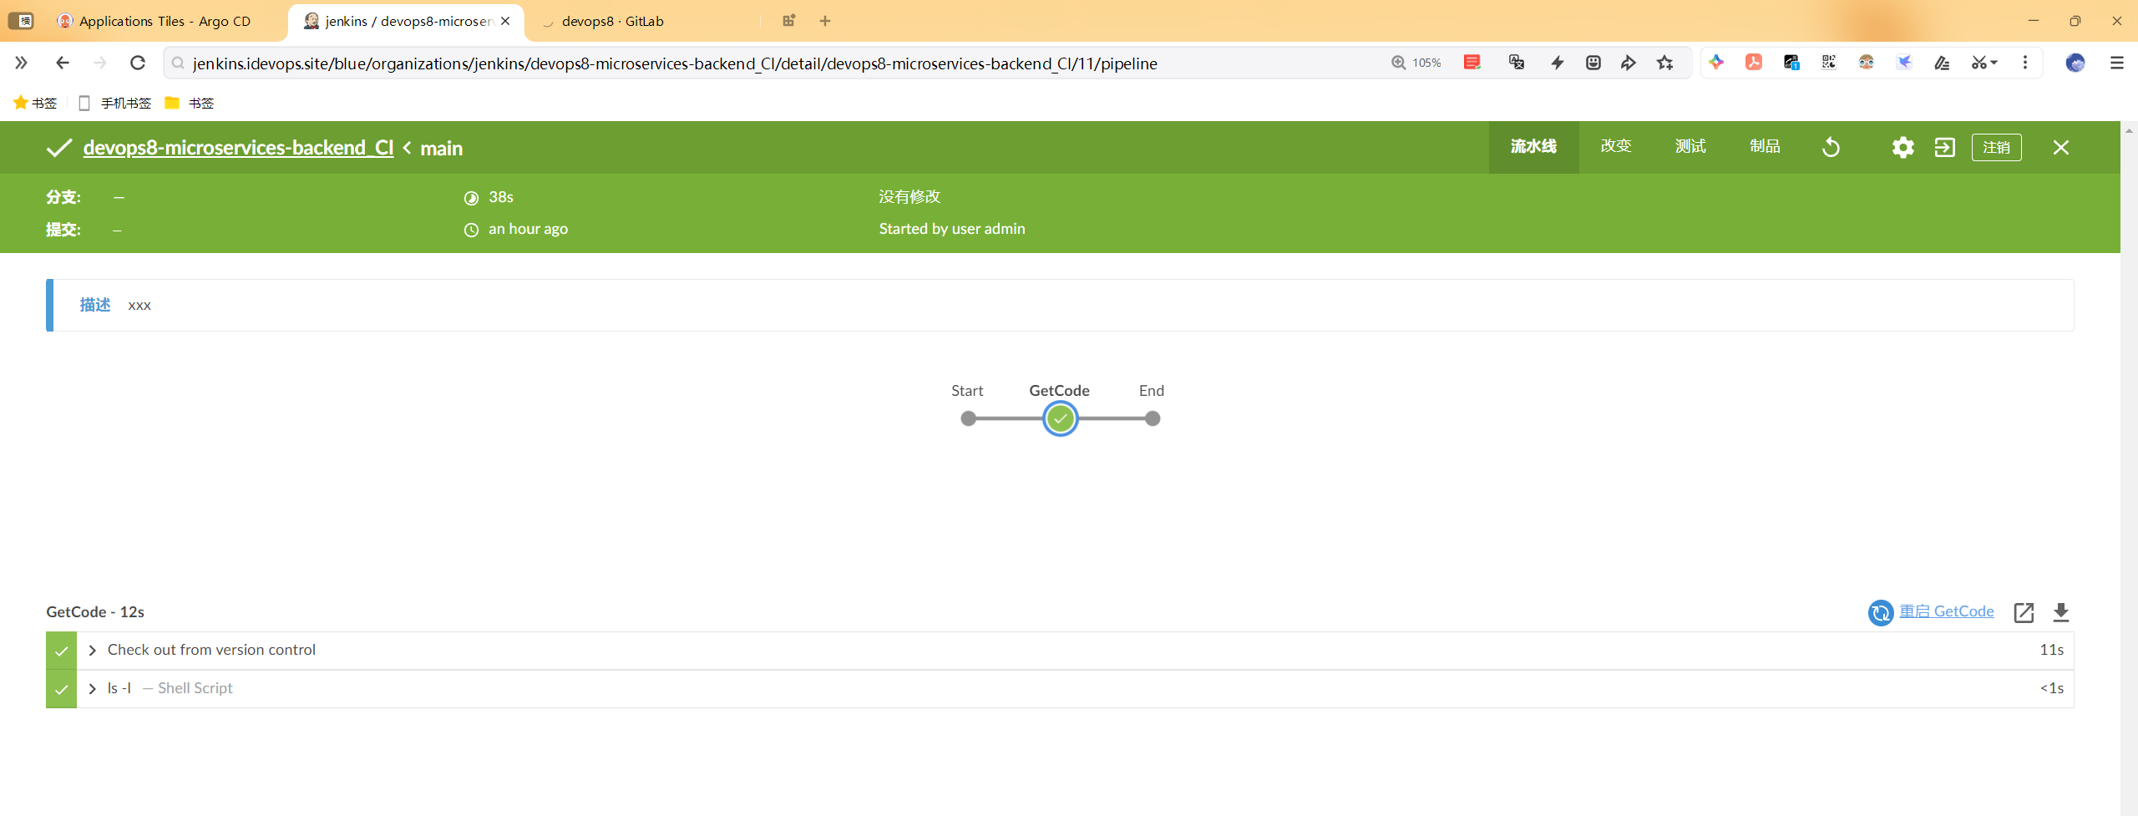Open the 改变 tab
The image size is (2138, 816).
[x=1616, y=147]
